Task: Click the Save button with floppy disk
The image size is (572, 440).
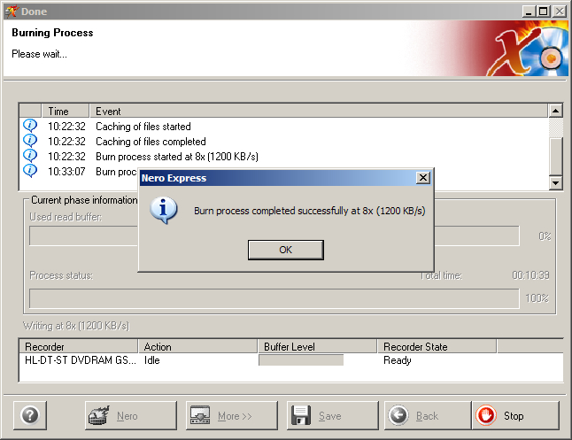Action: click(x=333, y=415)
